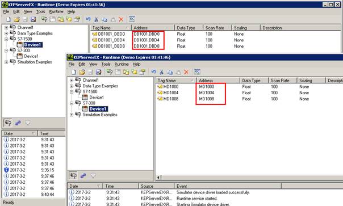
Task: Select 'Simulator device driver loaded successfully.' entry
Action: tap(213, 192)
